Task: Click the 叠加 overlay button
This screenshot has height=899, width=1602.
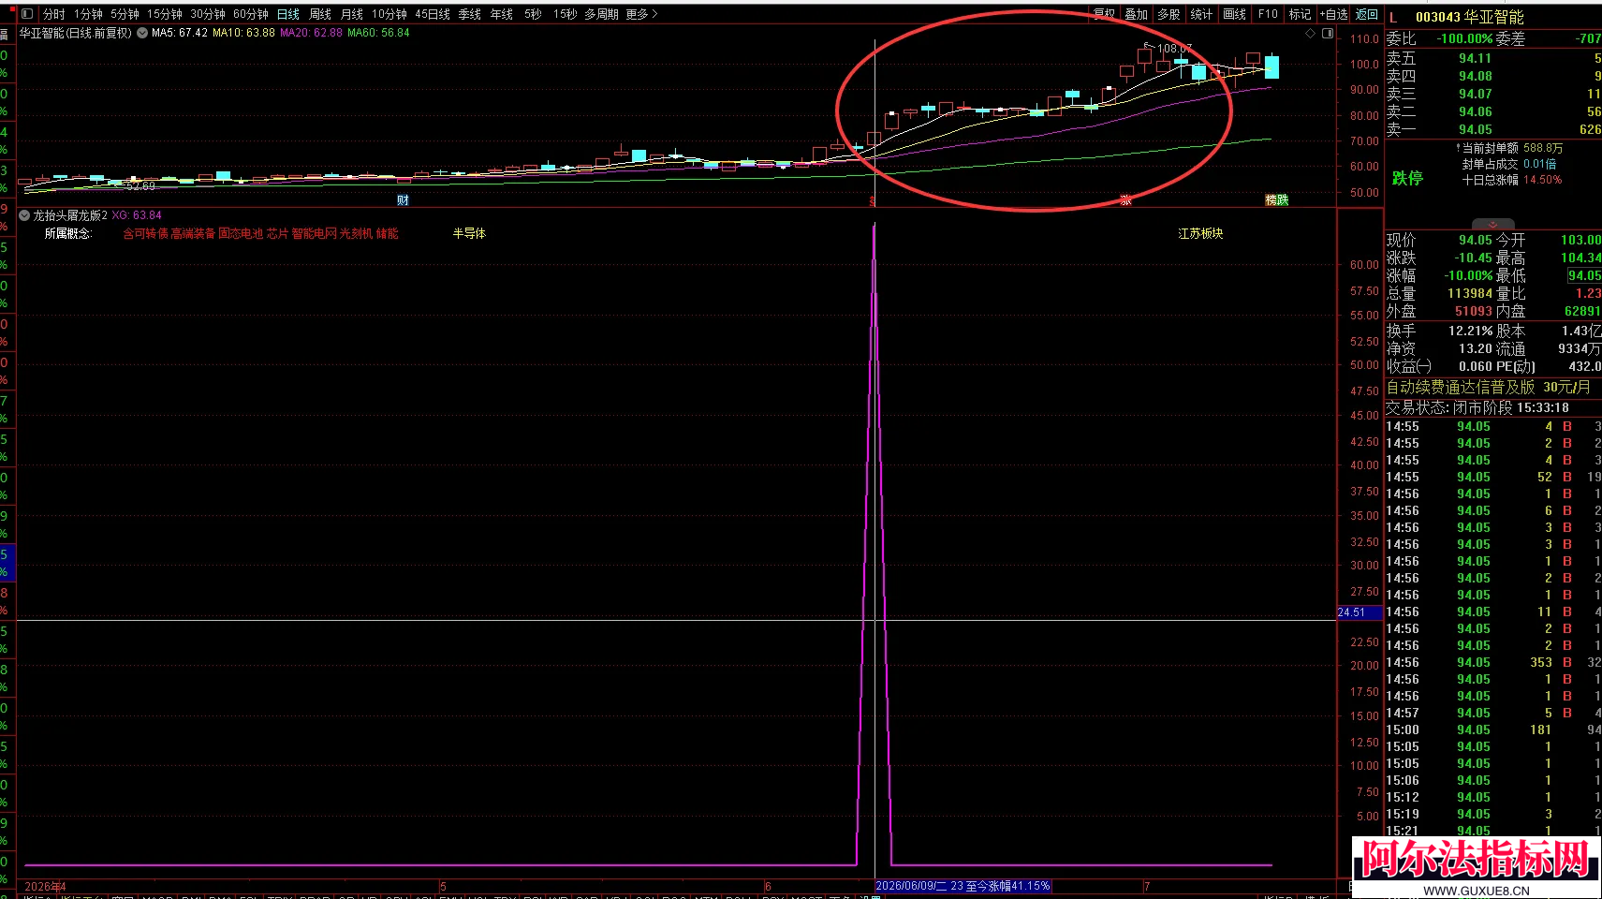Action: point(1137,14)
